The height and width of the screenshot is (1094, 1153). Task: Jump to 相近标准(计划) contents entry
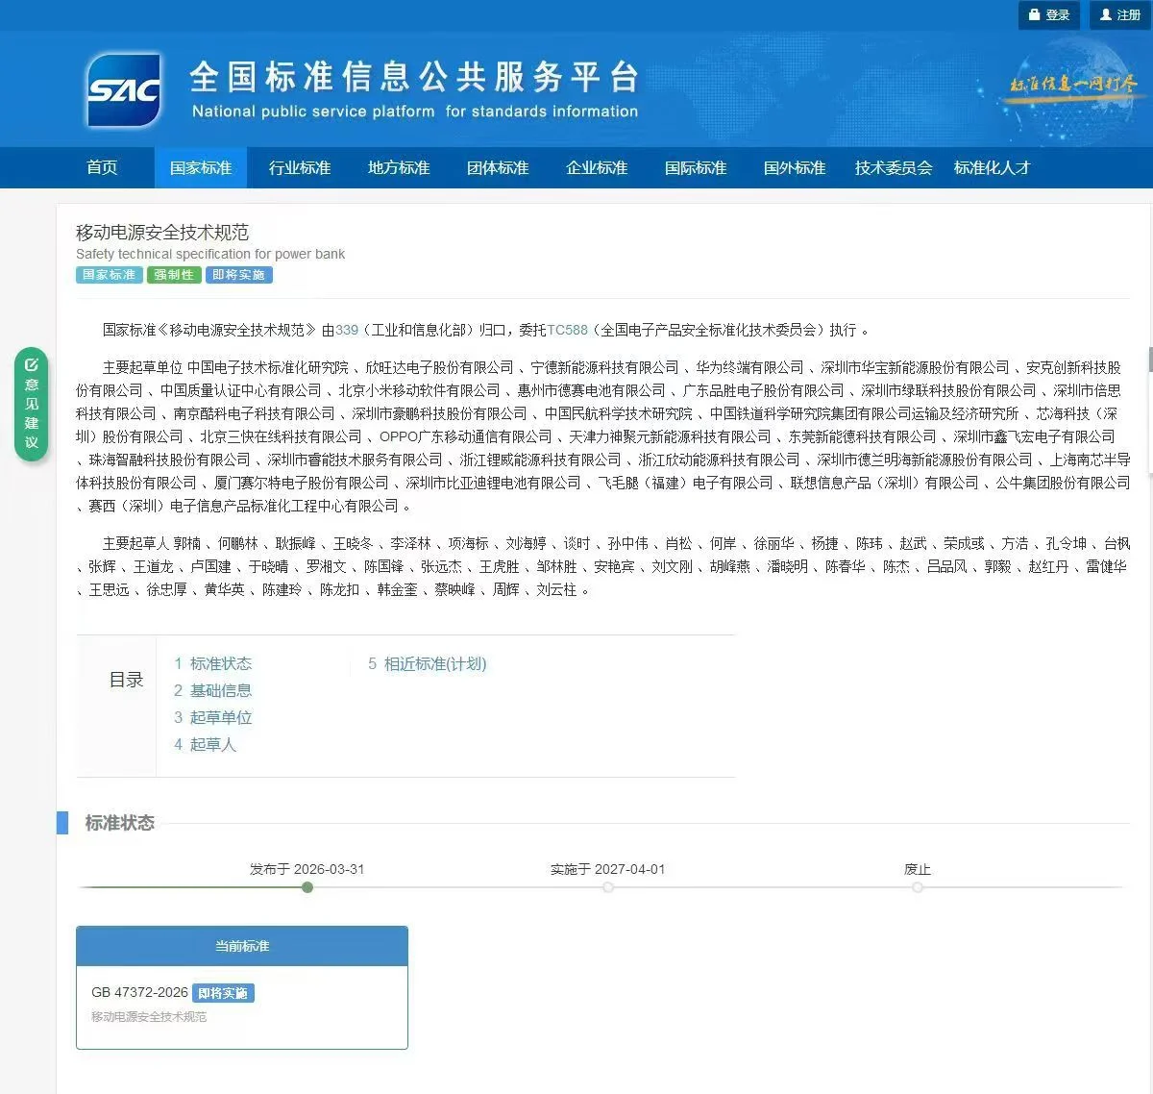click(434, 664)
